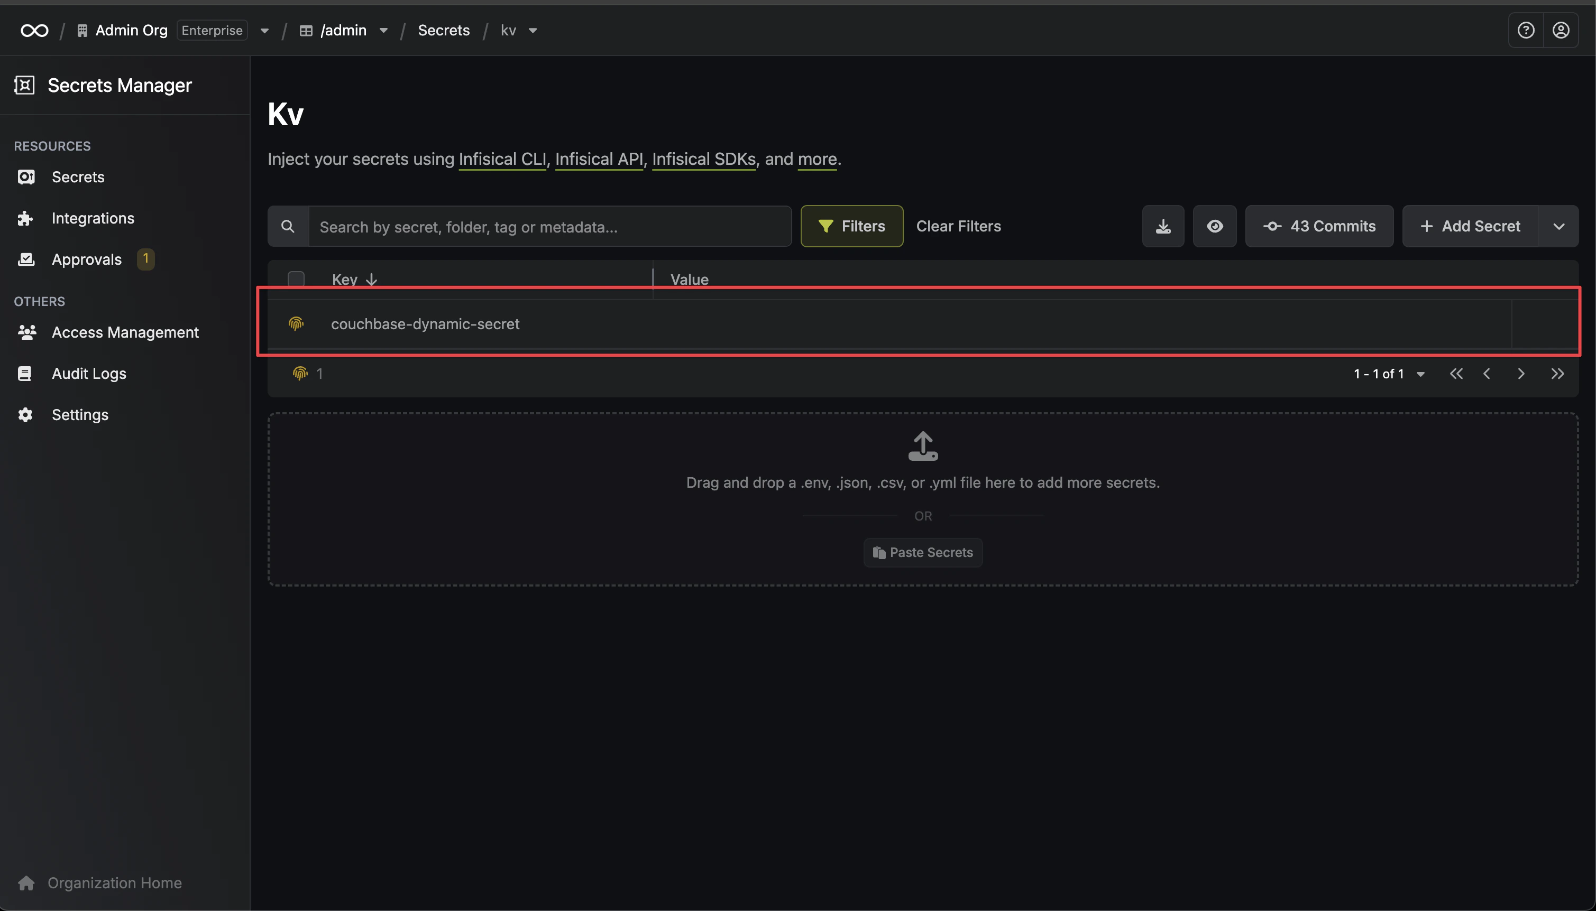Open the user account profile icon
Screen dimensions: 1596x911
click(1561, 30)
